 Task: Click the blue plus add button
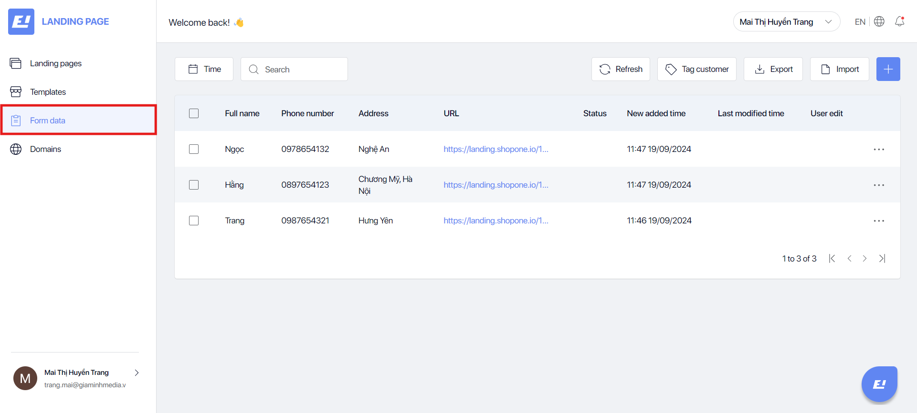888,69
